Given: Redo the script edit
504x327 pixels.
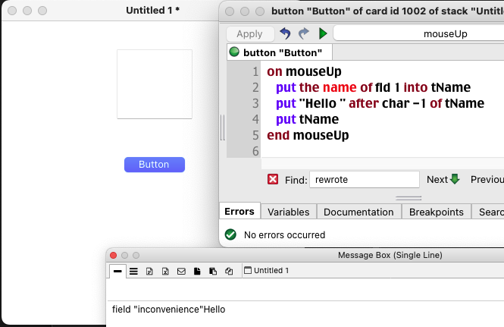Looking at the screenshot, I should click(x=304, y=33).
